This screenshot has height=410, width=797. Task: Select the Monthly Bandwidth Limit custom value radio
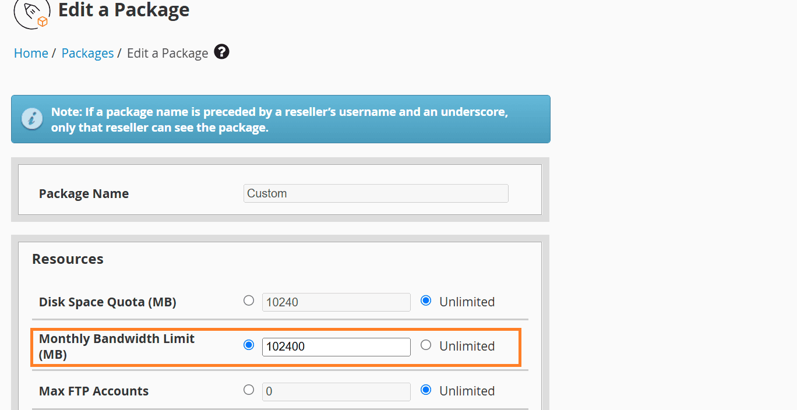coord(249,345)
